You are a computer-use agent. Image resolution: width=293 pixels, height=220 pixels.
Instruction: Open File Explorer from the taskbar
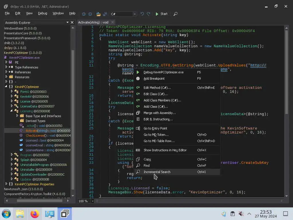coord(20,214)
